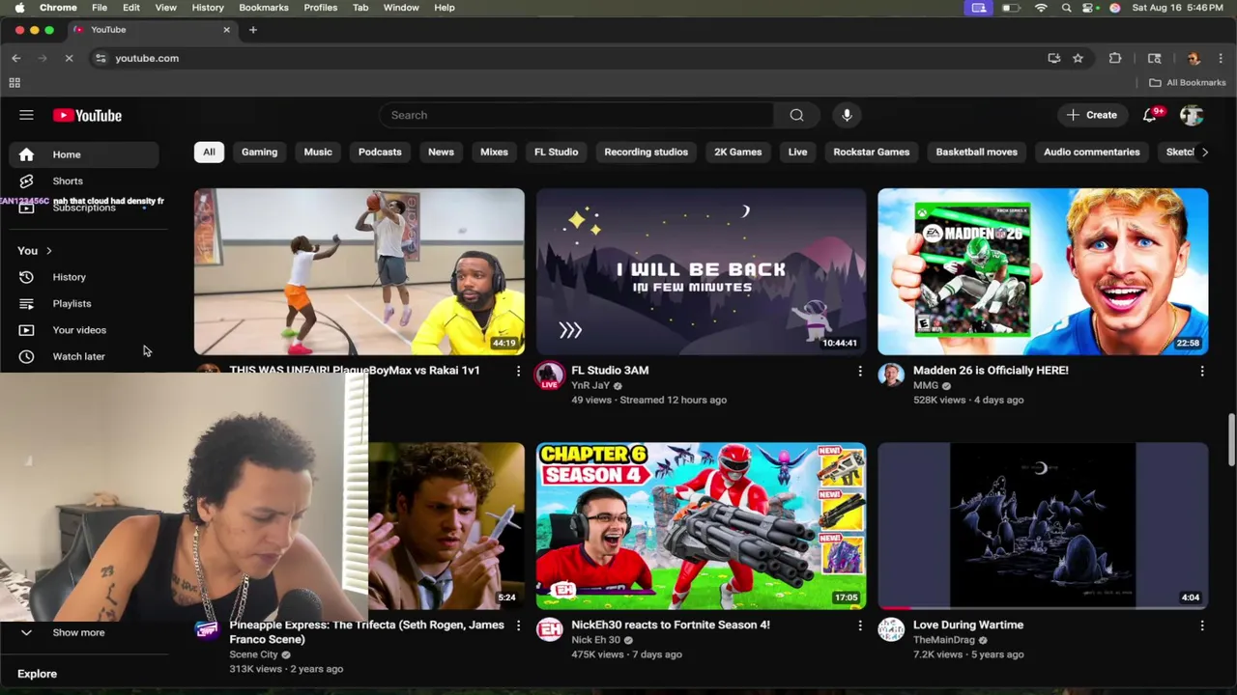Select the Music filter chip
Screen dimensions: 1237x695
[x=318, y=152]
